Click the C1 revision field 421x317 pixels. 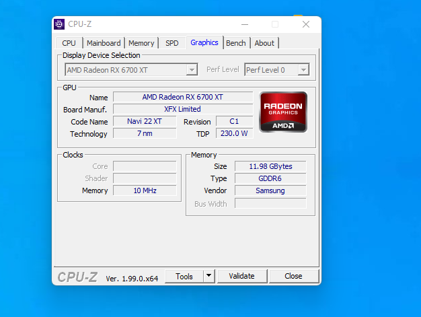coord(235,121)
